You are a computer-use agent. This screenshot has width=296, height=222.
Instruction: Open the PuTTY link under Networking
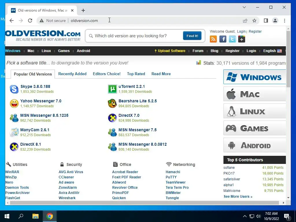click(171, 177)
